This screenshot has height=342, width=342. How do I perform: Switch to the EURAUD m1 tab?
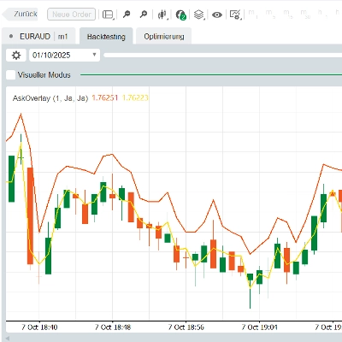[38, 37]
